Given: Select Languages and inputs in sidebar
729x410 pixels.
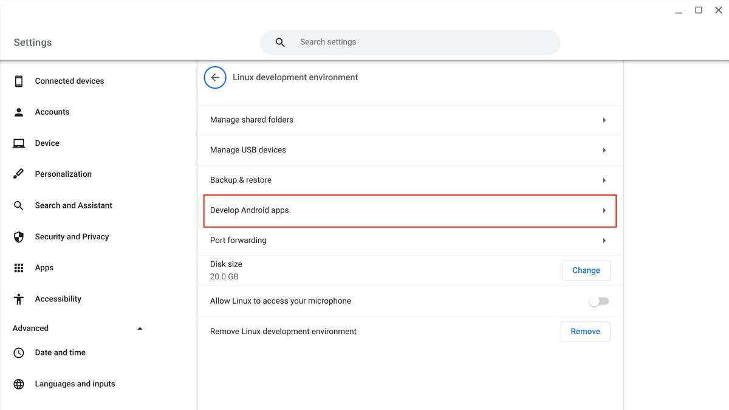Looking at the screenshot, I should pos(75,384).
